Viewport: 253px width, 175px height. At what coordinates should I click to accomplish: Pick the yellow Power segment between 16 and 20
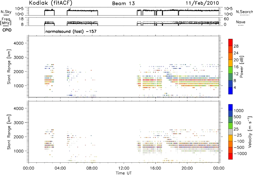pyautogui.click(x=231, y=63)
